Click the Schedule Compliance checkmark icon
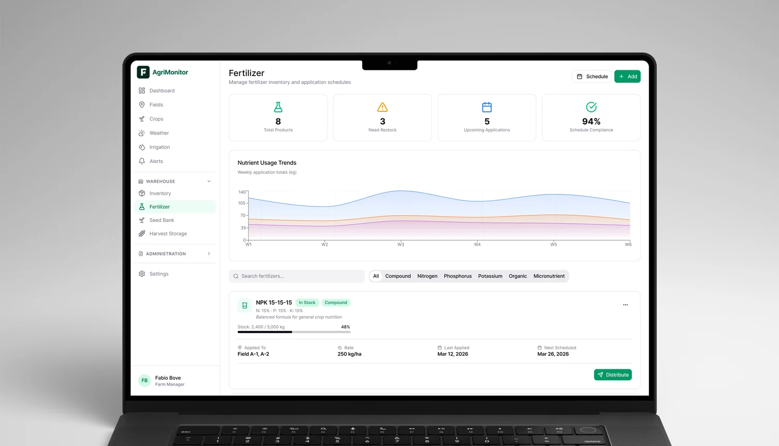 pyautogui.click(x=592, y=107)
